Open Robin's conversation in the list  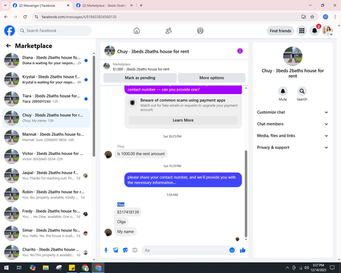click(x=46, y=195)
